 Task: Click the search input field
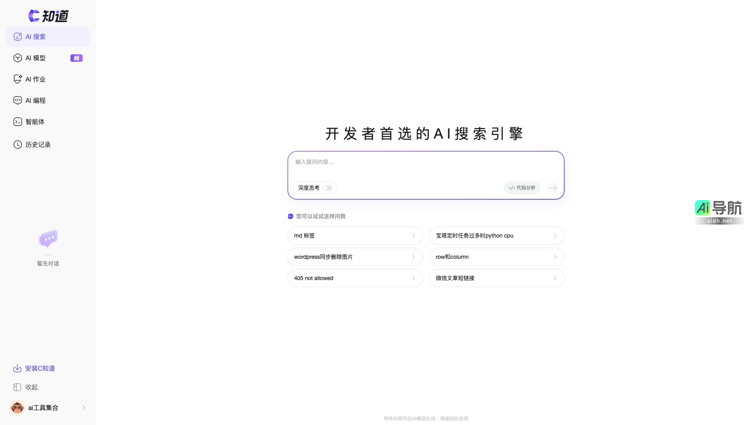click(x=425, y=165)
